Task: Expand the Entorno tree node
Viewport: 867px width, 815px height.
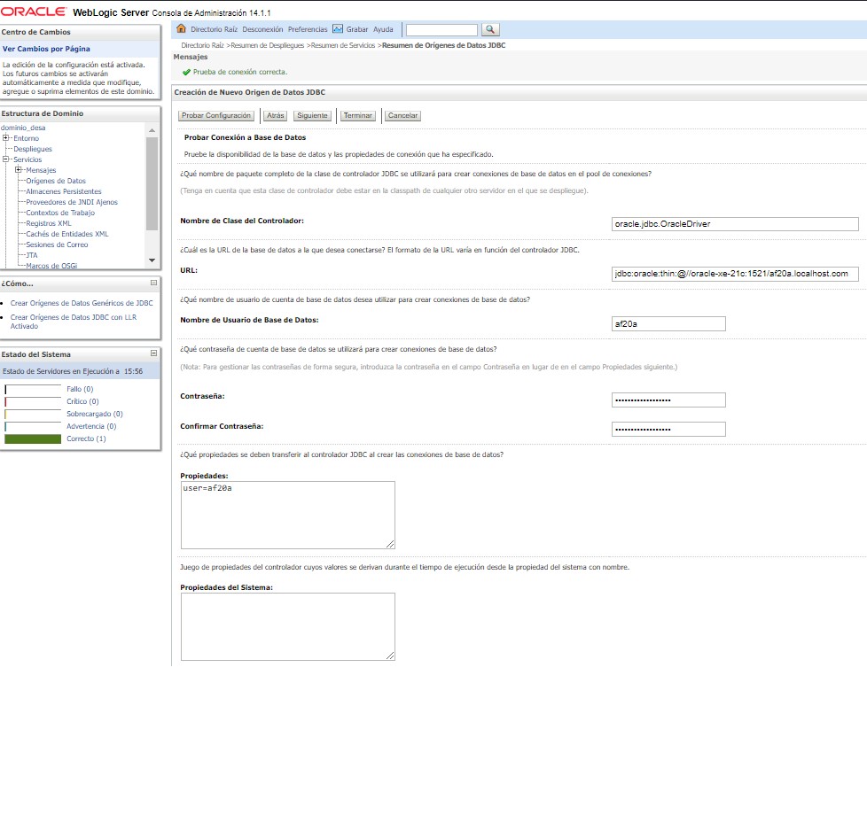Action: (6, 137)
